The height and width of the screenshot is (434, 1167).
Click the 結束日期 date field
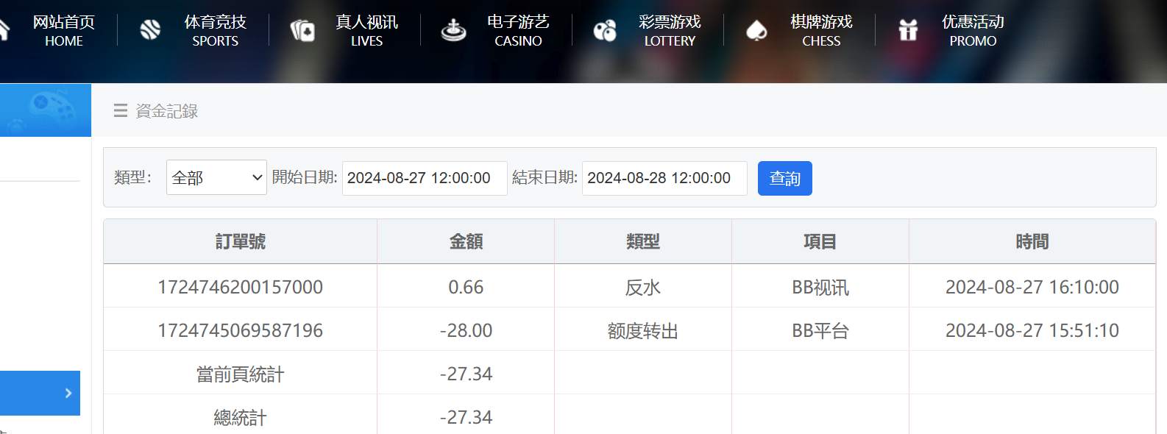coord(664,178)
